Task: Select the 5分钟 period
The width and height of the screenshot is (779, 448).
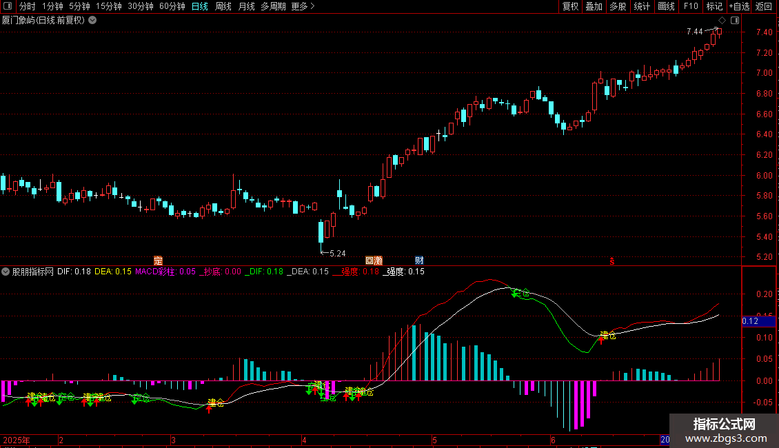Action: click(x=79, y=6)
